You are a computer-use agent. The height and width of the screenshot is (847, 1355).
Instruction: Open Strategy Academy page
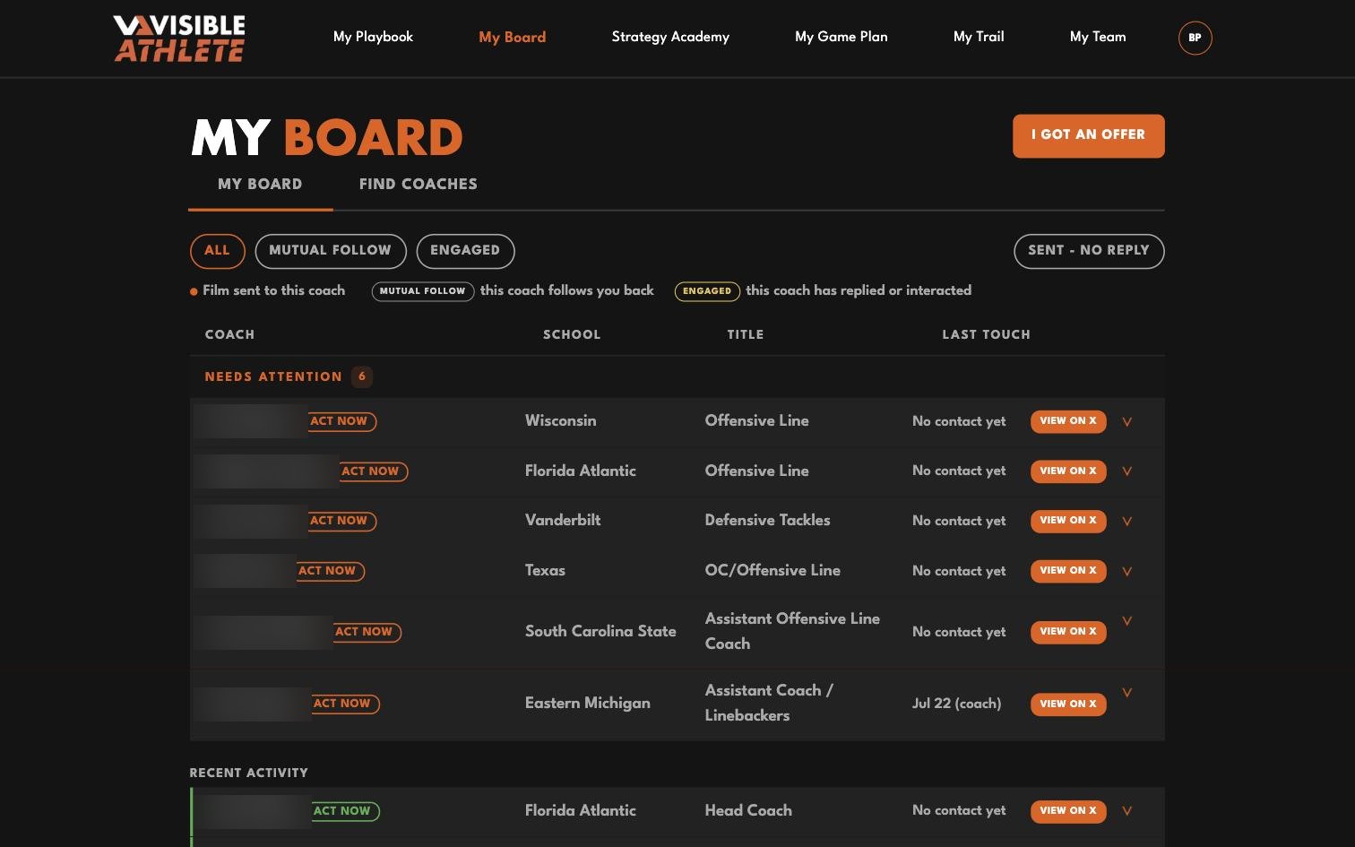pos(670,37)
